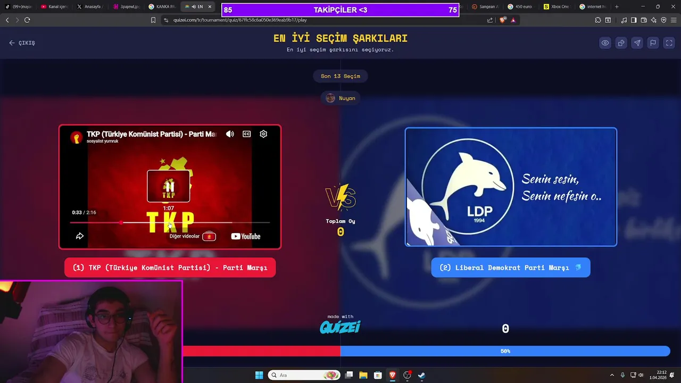This screenshot has height=383, width=681.
Task: Click the browser forward arrow
Action: click(17, 20)
